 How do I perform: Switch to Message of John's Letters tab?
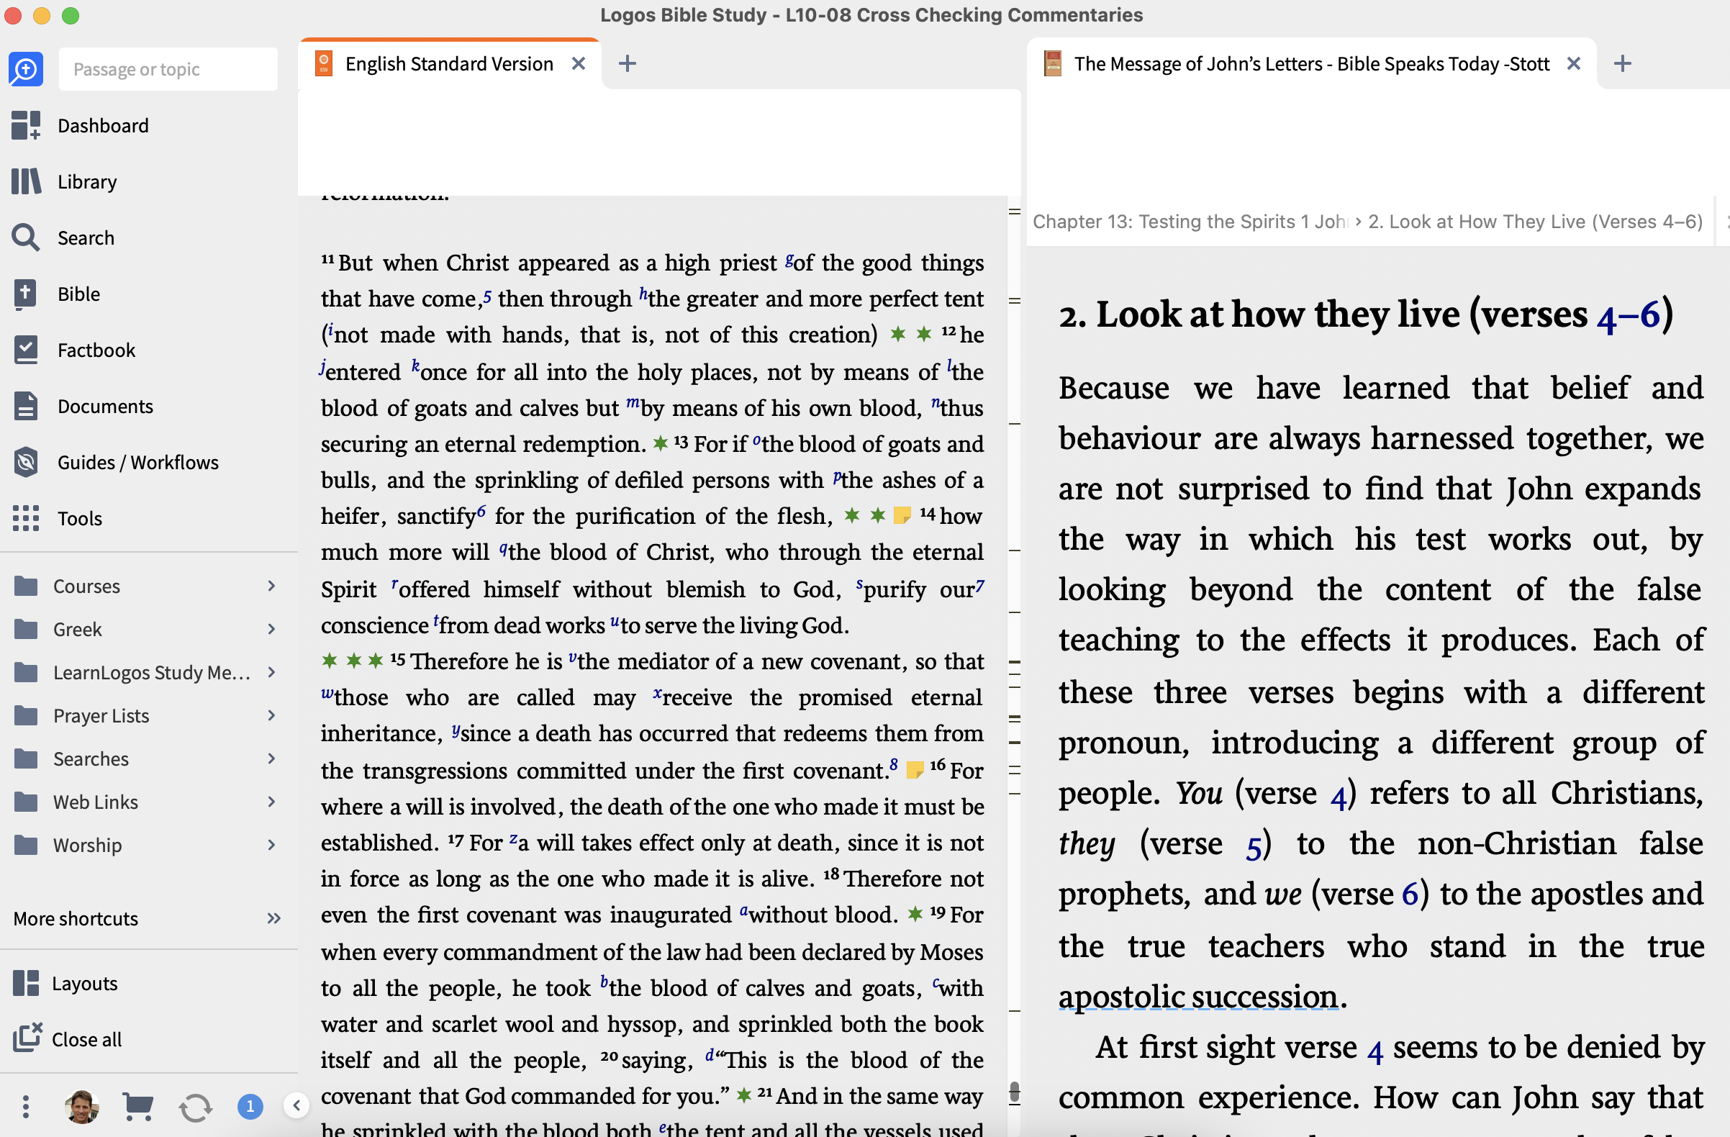(x=1311, y=64)
